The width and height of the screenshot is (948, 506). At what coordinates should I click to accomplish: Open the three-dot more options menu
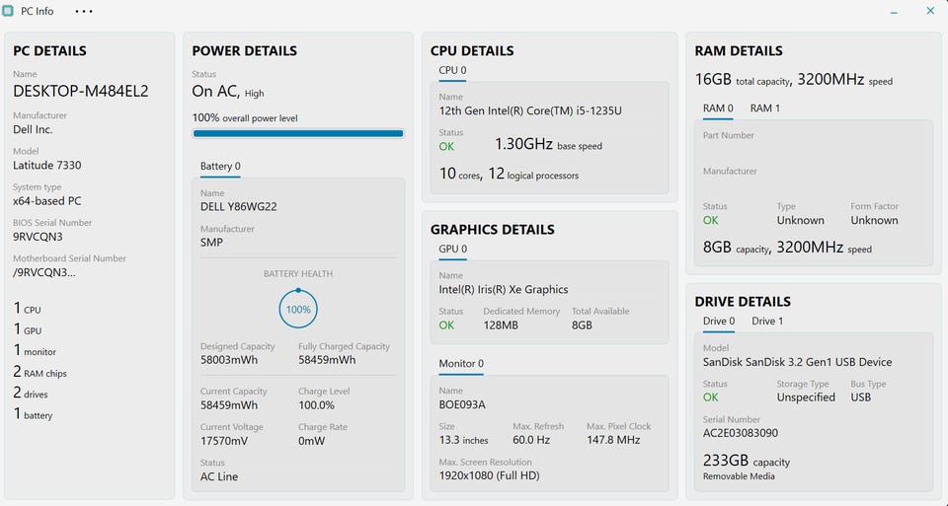coord(84,11)
